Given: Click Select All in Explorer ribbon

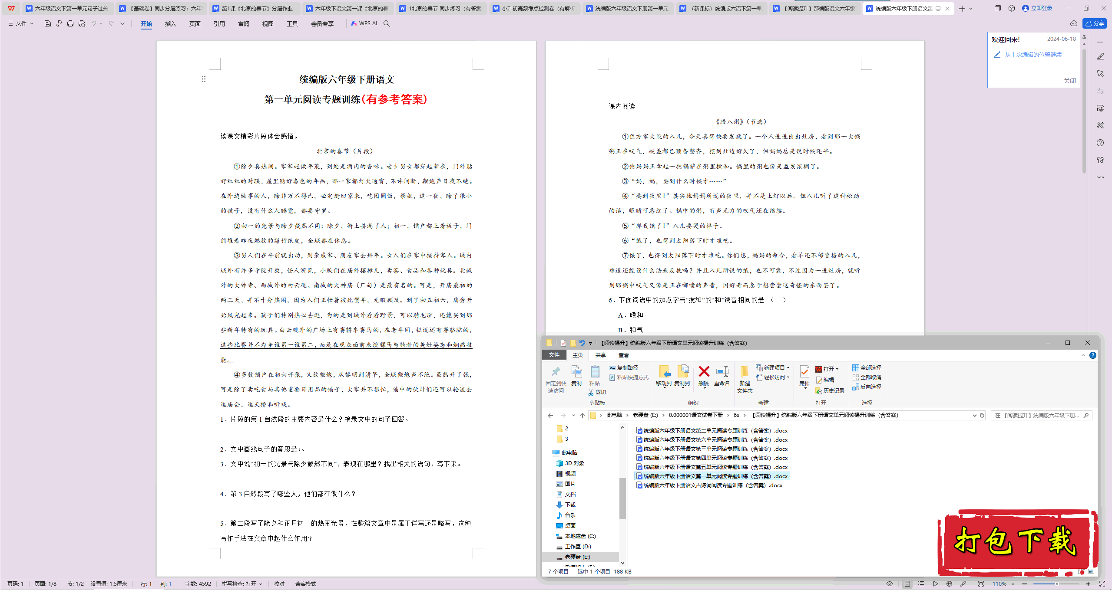Looking at the screenshot, I should (x=867, y=368).
